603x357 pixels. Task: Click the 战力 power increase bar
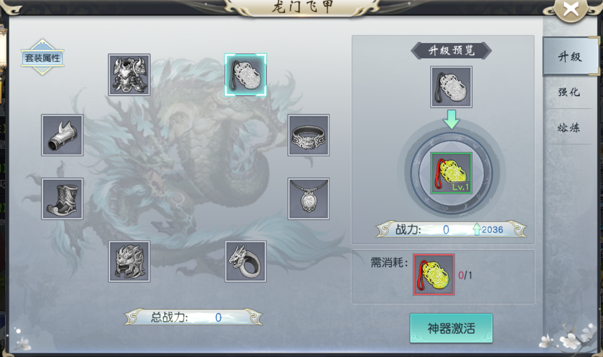pos(451,229)
